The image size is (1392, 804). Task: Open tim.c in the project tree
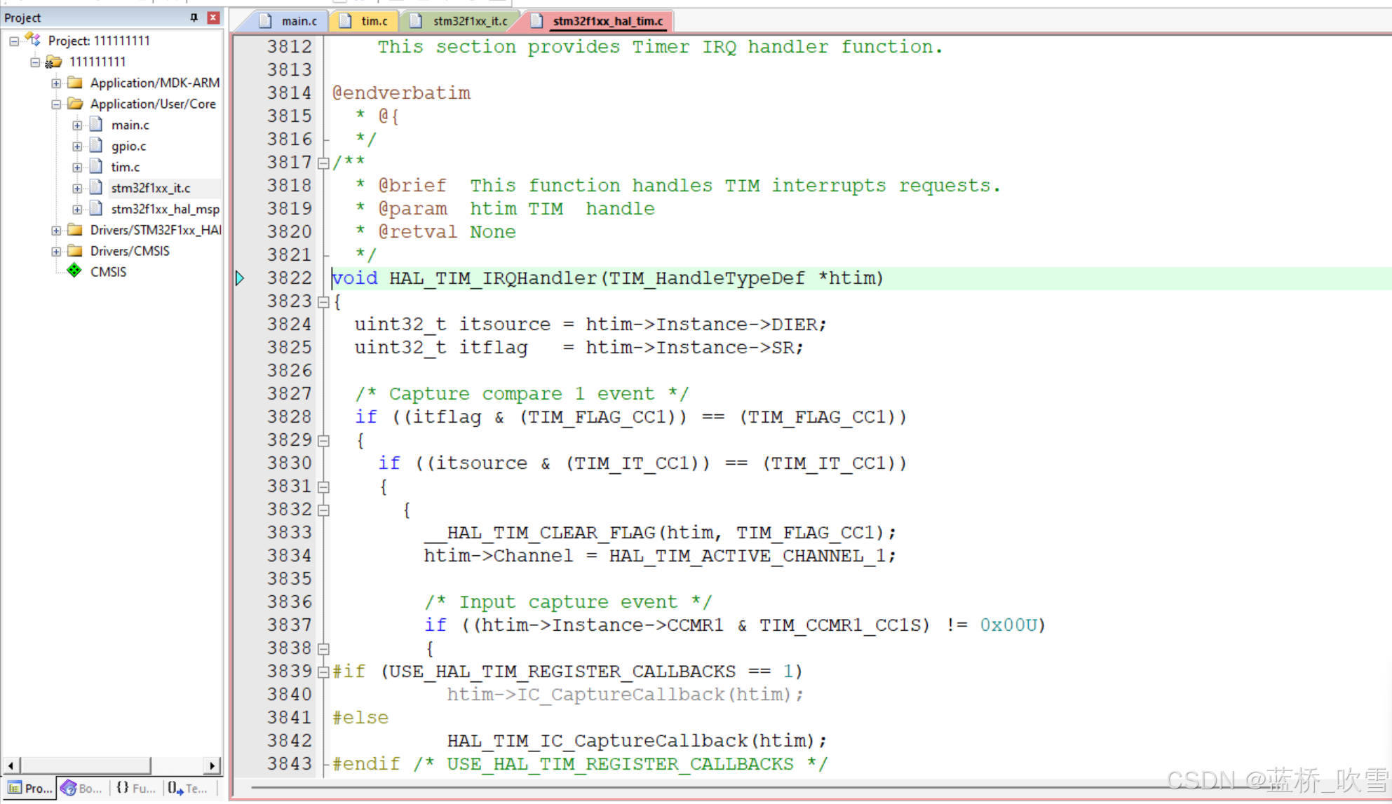tap(125, 167)
